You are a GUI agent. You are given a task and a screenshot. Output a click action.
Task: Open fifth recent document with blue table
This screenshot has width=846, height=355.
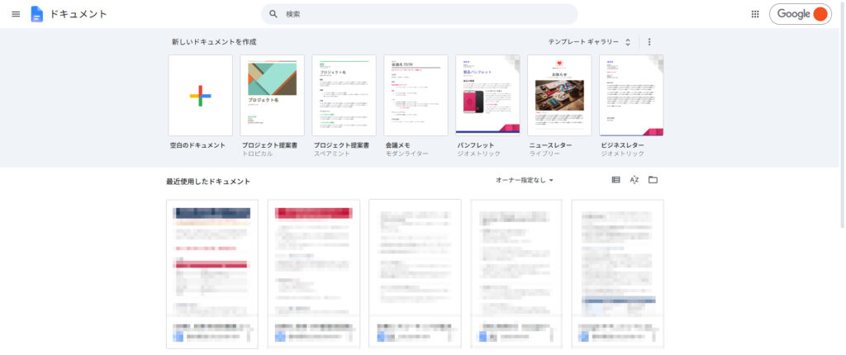[x=617, y=274]
